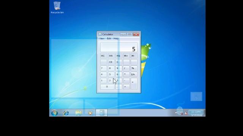Image resolution: width=243 pixels, height=136 pixels.
Task: Click the C clear button
Action: (x=118, y=62)
